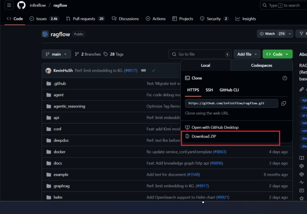Open the example folder
This screenshot has height=214, width=307.
click(61, 174)
